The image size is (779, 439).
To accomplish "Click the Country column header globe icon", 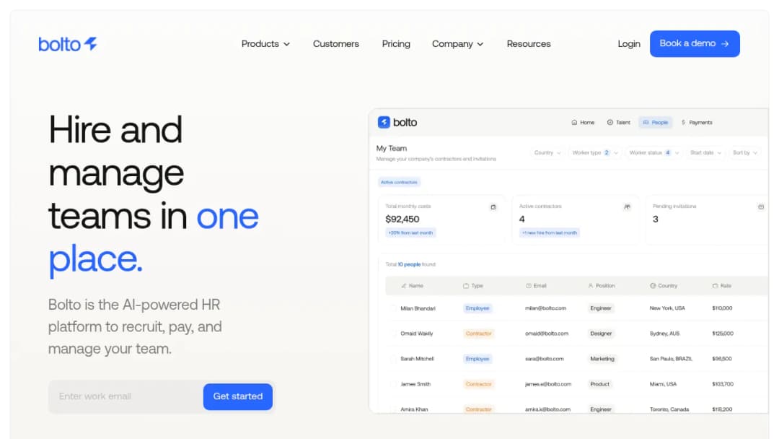I will coord(653,286).
